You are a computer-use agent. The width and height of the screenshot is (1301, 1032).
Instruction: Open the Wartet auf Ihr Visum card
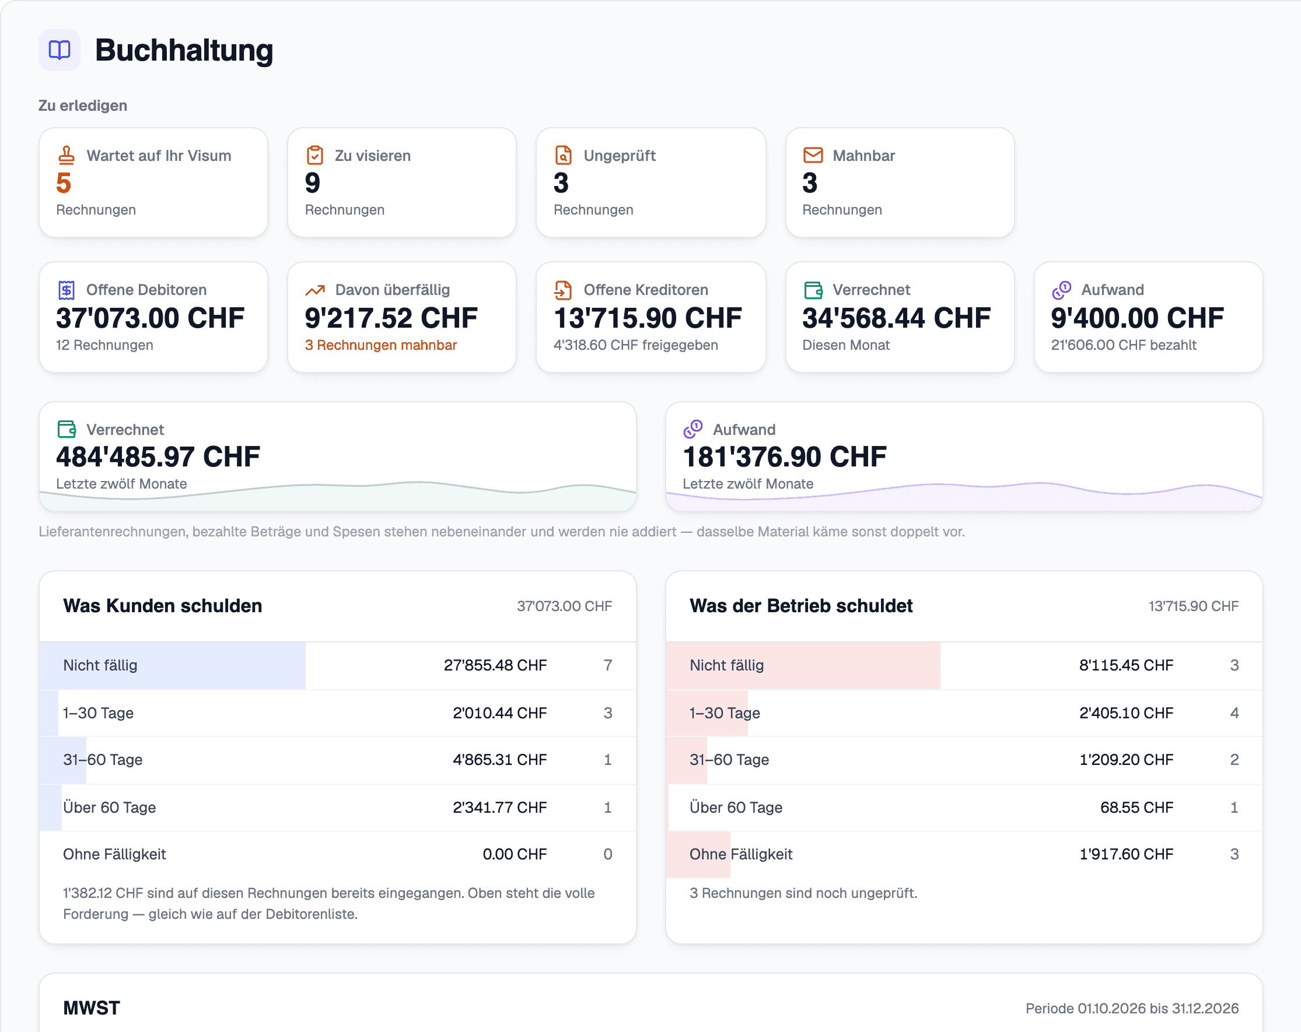[x=153, y=182]
